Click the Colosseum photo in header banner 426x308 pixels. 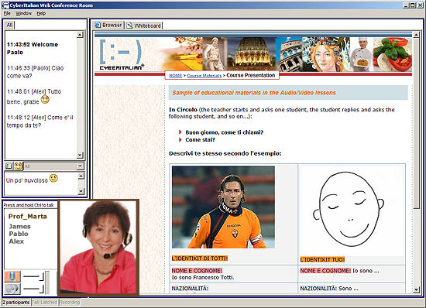point(289,54)
